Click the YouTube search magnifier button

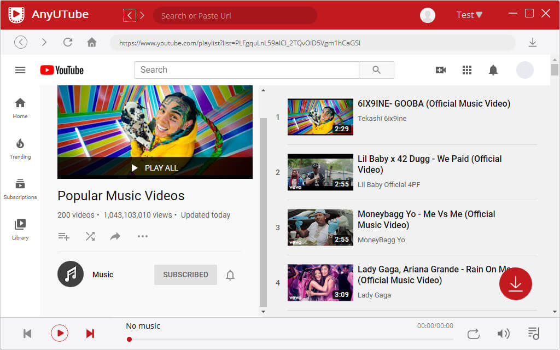tap(376, 69)
